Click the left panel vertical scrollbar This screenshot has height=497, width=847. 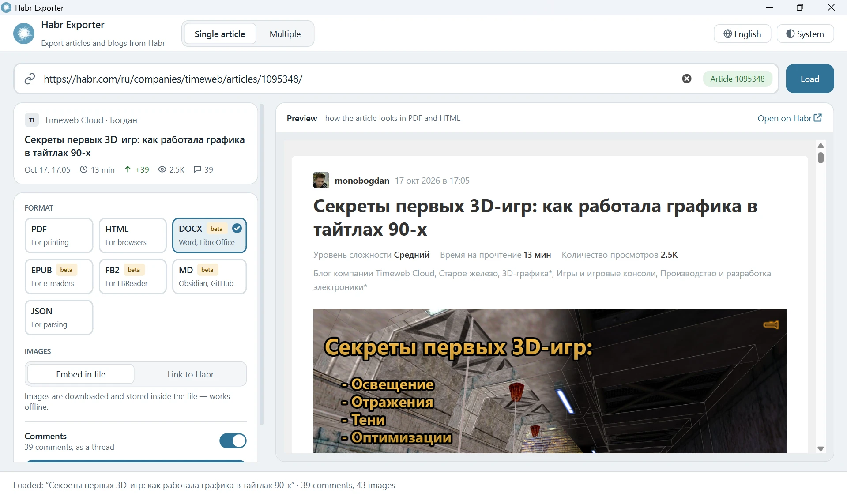tap(261, 265)
